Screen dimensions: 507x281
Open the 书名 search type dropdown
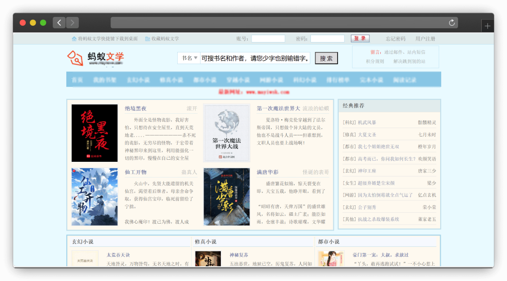(189, 58)
